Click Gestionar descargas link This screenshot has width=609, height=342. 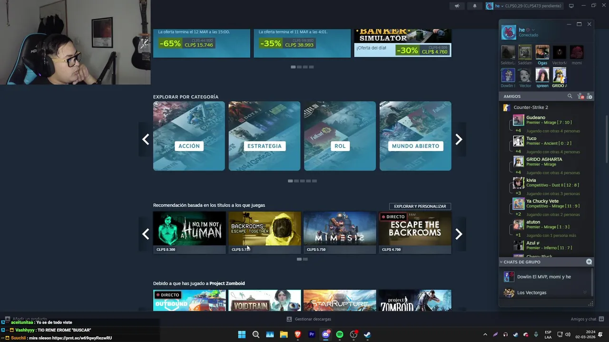click(313, 319)
